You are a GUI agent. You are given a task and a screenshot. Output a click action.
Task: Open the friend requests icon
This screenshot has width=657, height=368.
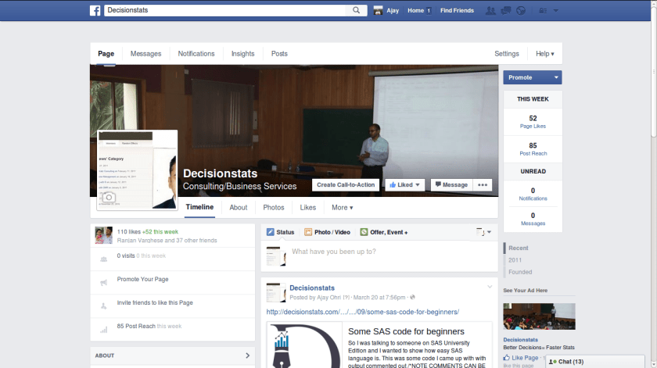[490, 10]
